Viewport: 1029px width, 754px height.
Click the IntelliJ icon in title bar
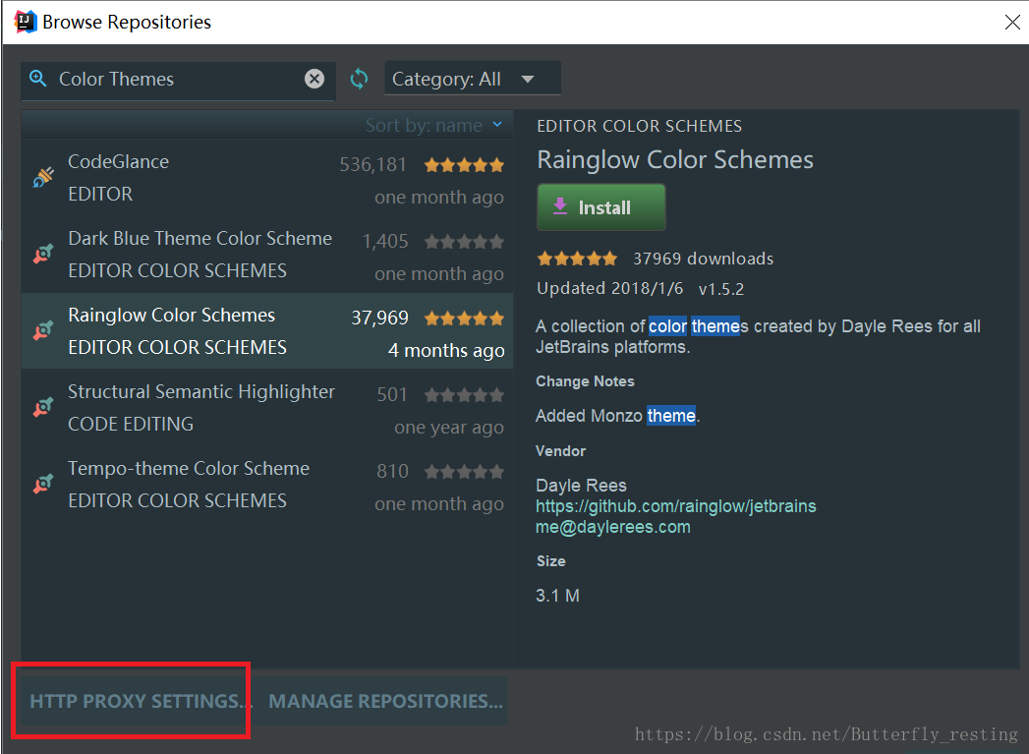(25, 22)
